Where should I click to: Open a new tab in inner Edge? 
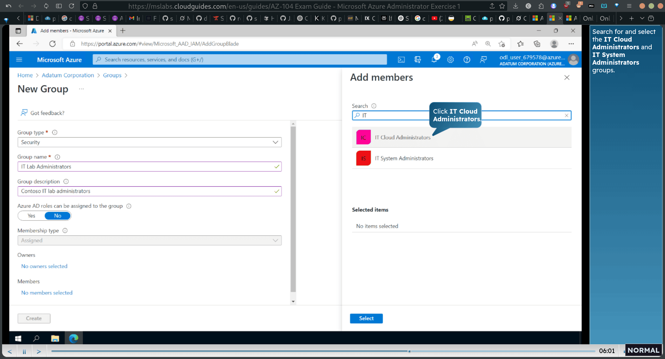coord(123,31)
